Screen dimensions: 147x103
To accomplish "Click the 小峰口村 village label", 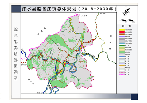I will [77, 52].
